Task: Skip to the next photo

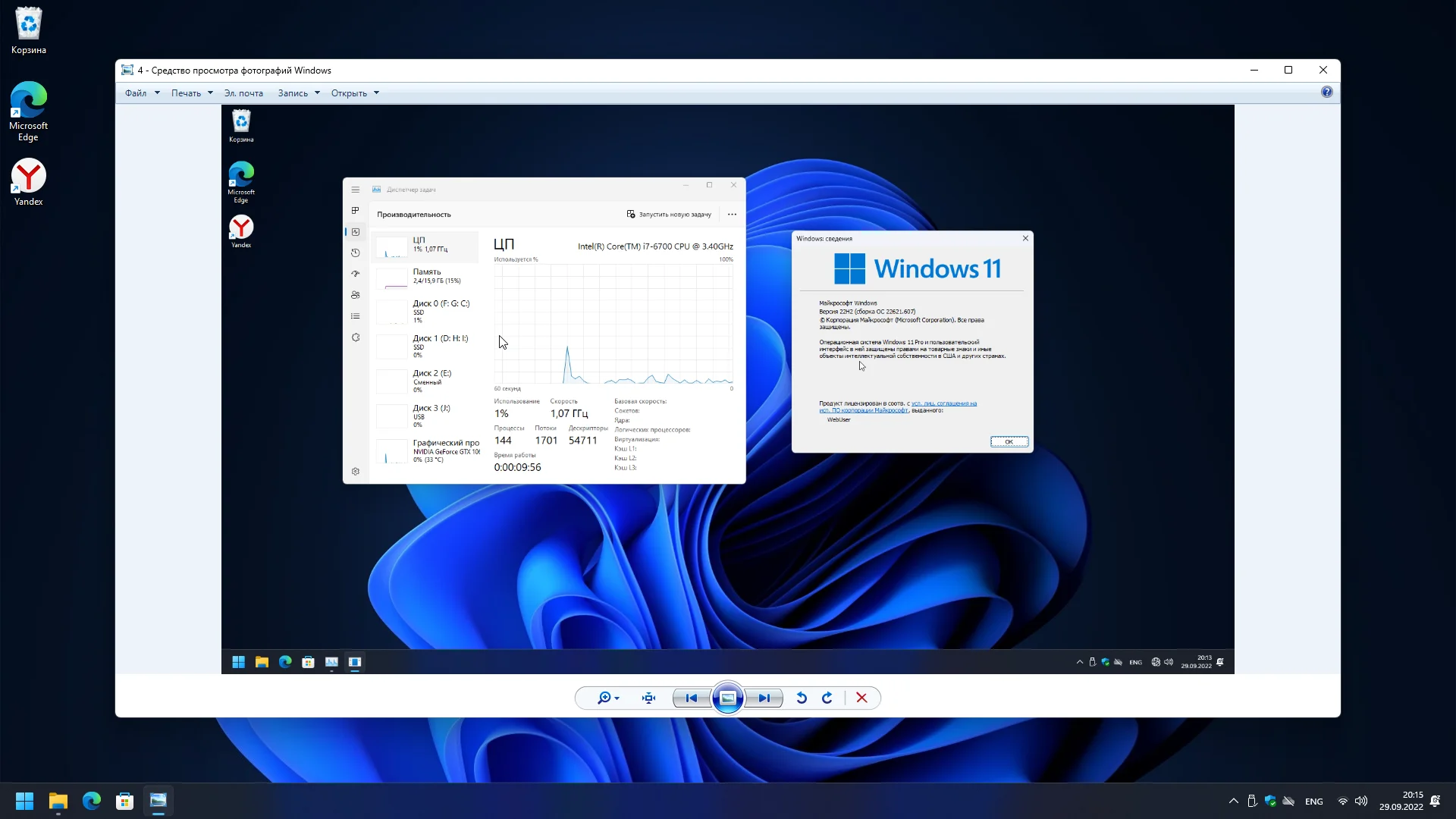Action: pyautogui.click(x=764, y=698)
